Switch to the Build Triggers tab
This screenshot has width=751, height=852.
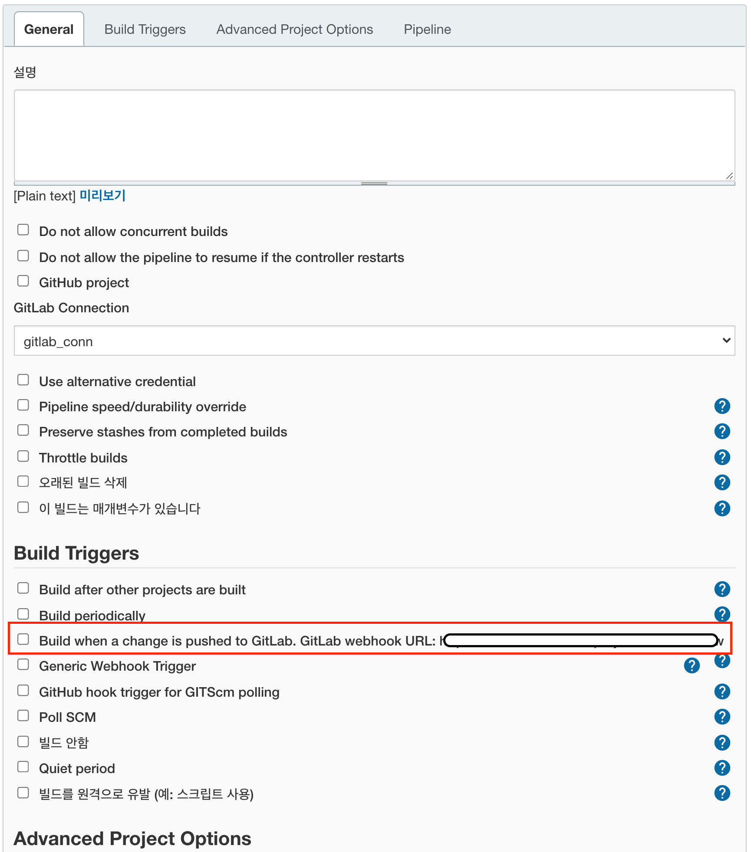(145, 29)
